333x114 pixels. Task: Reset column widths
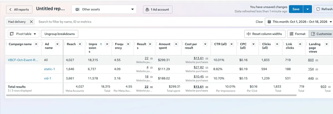(264, 34)
